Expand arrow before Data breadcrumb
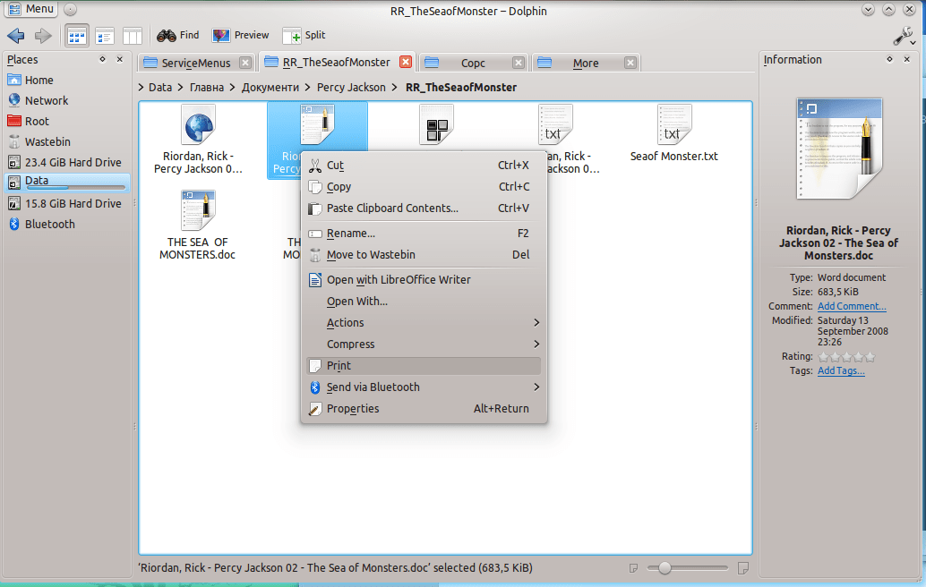 tap(141, 88)
